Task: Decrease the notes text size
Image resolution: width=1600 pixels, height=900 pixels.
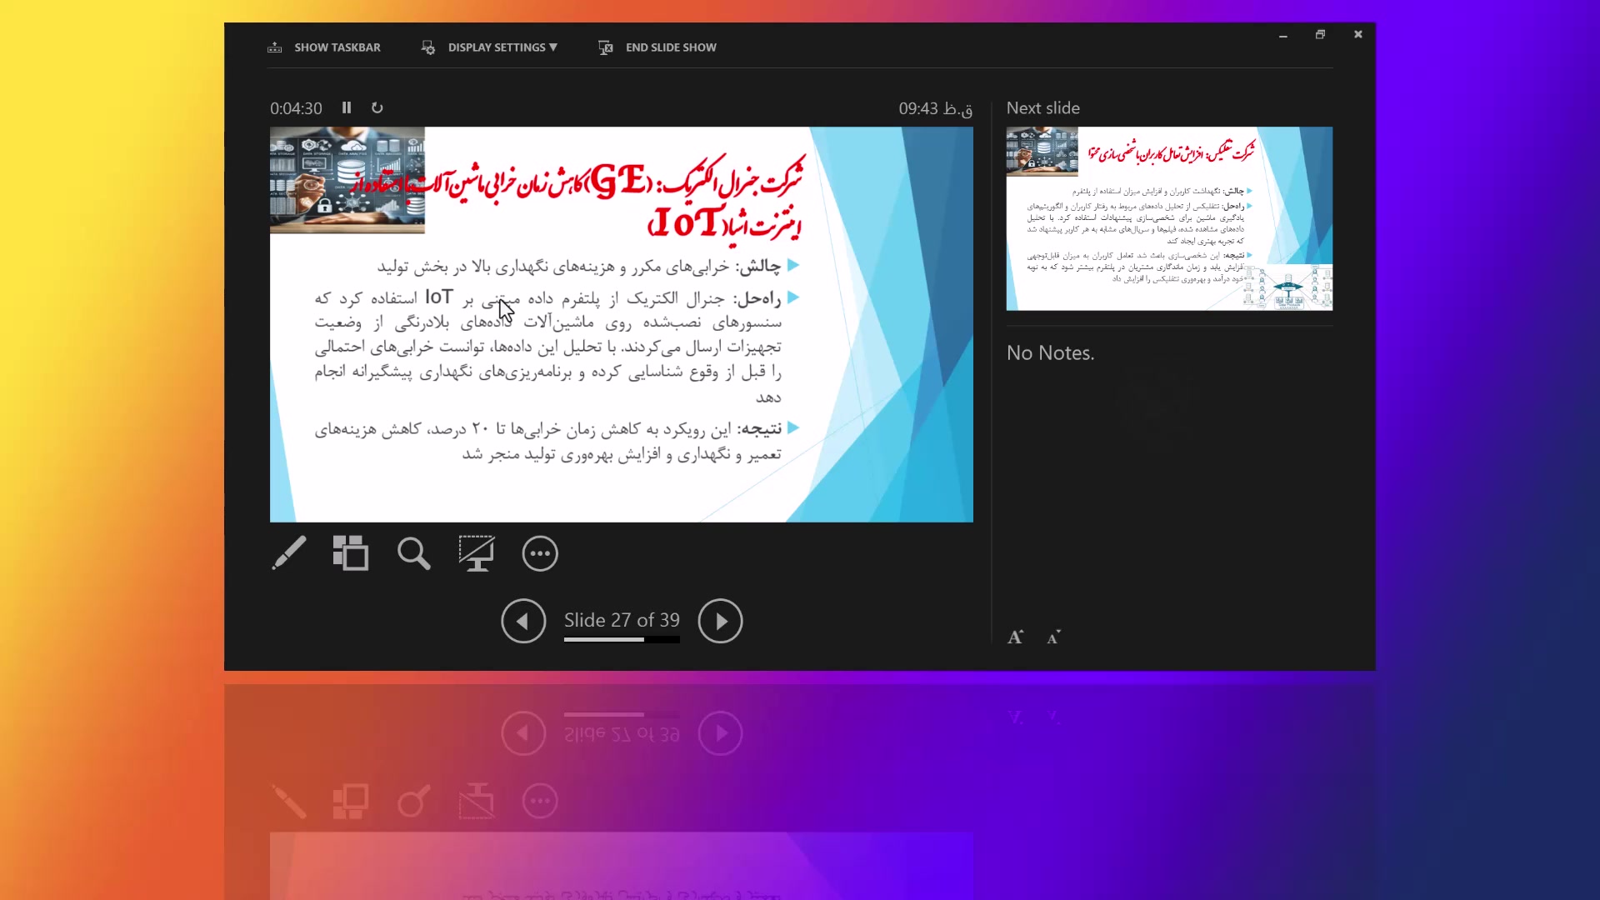Action: click(x=1053, y=637)
